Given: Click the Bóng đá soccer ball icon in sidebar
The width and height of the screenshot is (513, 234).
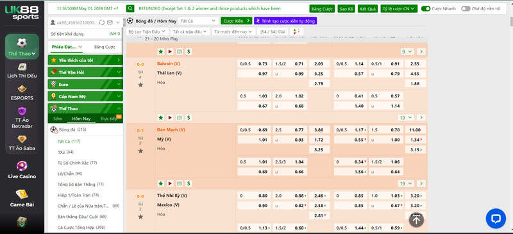Looking at the screenshot, I should tap(54, 130).
